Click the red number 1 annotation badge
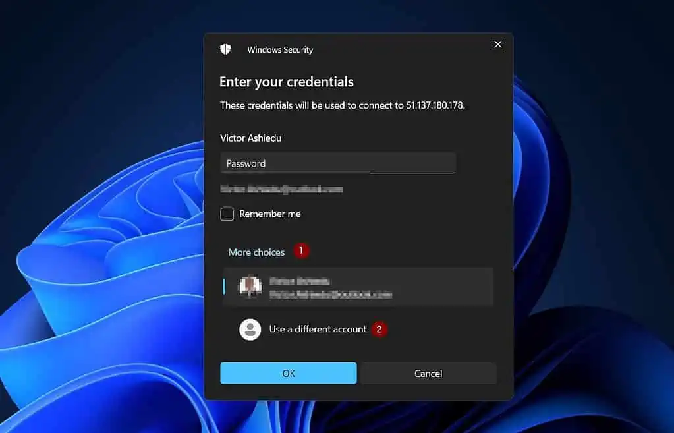This screenshot has height=433, width=674. coord(301,251)
